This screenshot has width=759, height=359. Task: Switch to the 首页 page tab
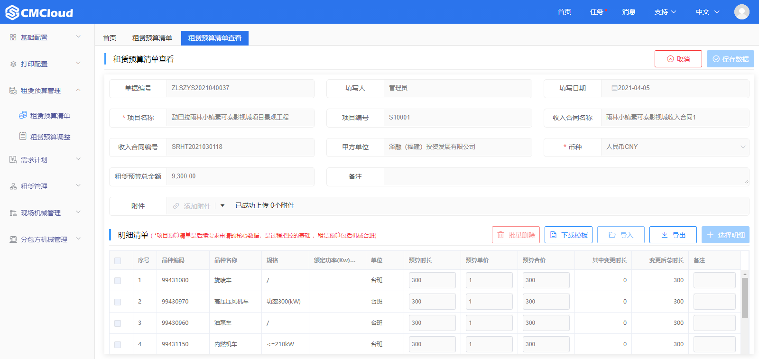(110, 38)
